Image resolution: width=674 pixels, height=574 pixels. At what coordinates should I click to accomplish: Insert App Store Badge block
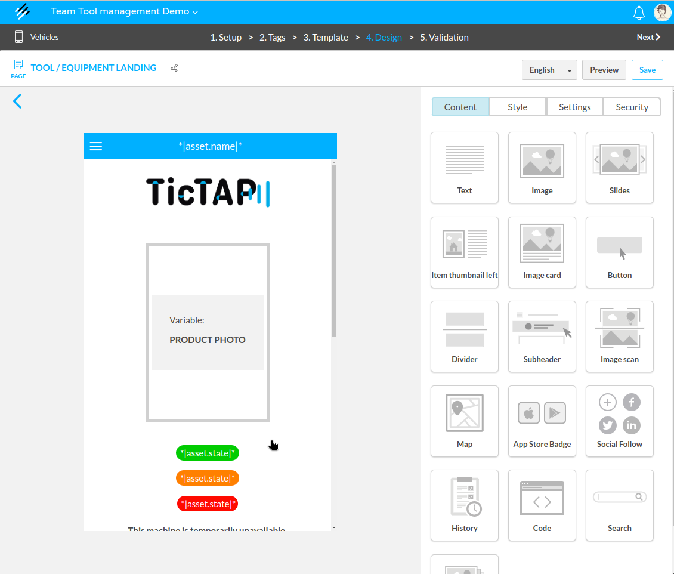click(542, 421)
